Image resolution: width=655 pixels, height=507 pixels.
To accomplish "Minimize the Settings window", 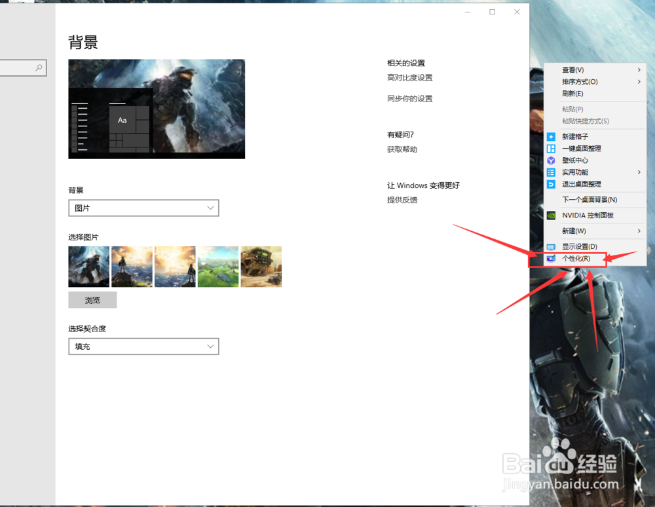I will 468,12.
